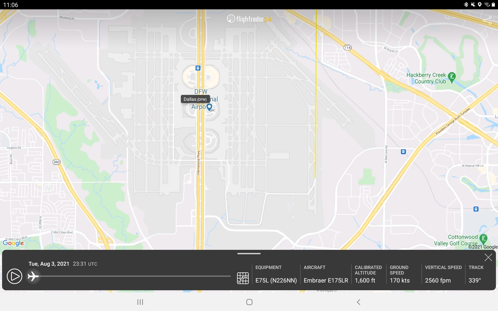Viewport: 498px width, 311px height.
Task: Tap the panel drag handle bar
Action: coord(249,253)
